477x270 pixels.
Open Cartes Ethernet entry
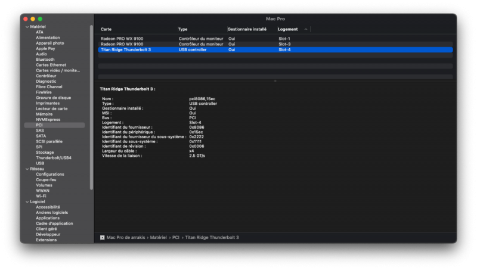pos(51,65)
